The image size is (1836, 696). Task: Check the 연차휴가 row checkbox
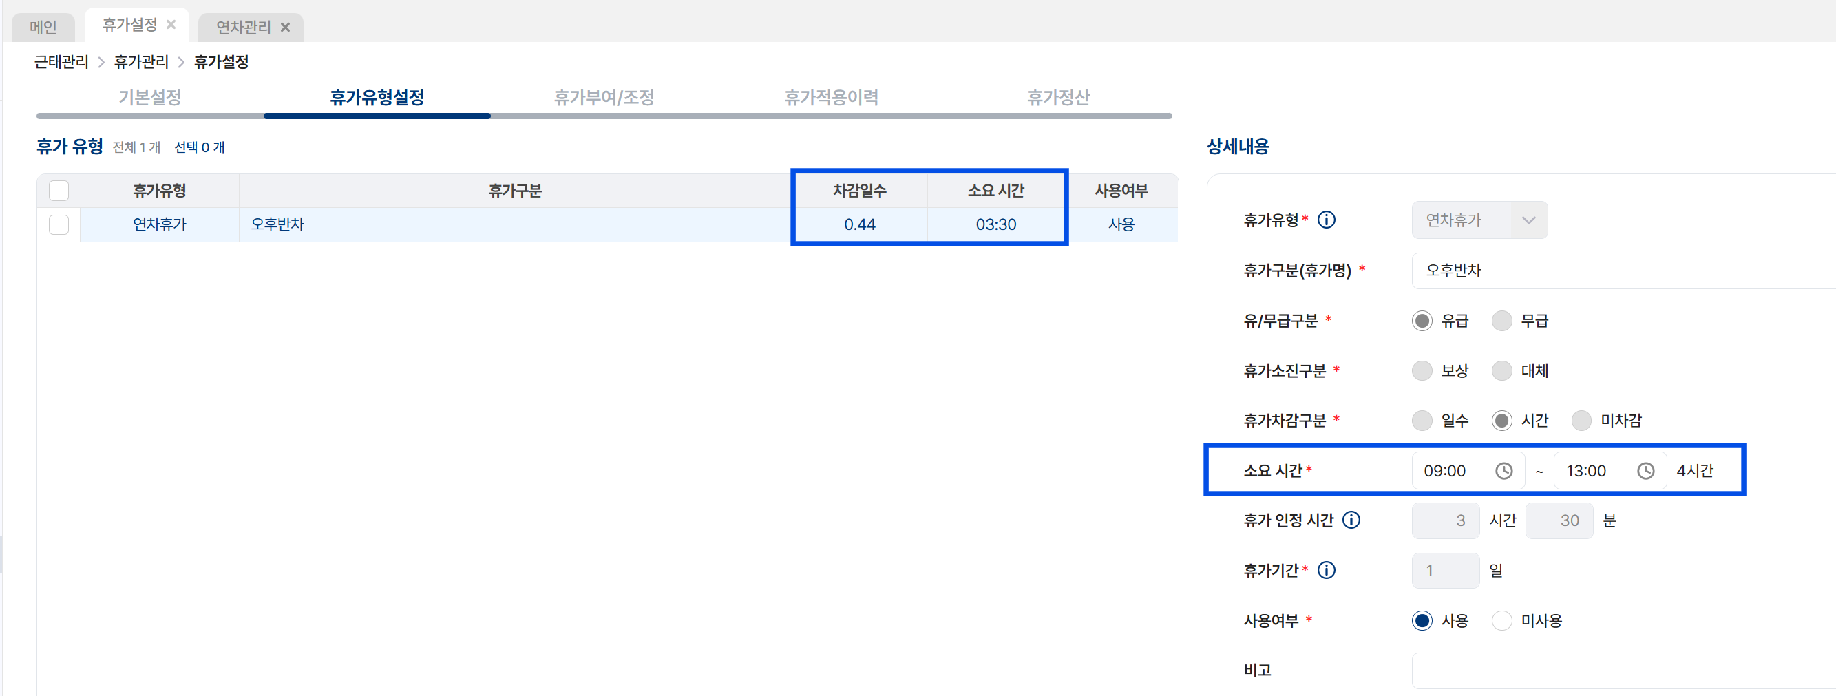(x=59, y=224)
